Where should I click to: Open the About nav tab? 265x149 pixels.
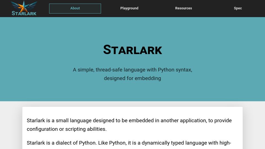click(75, 8)
